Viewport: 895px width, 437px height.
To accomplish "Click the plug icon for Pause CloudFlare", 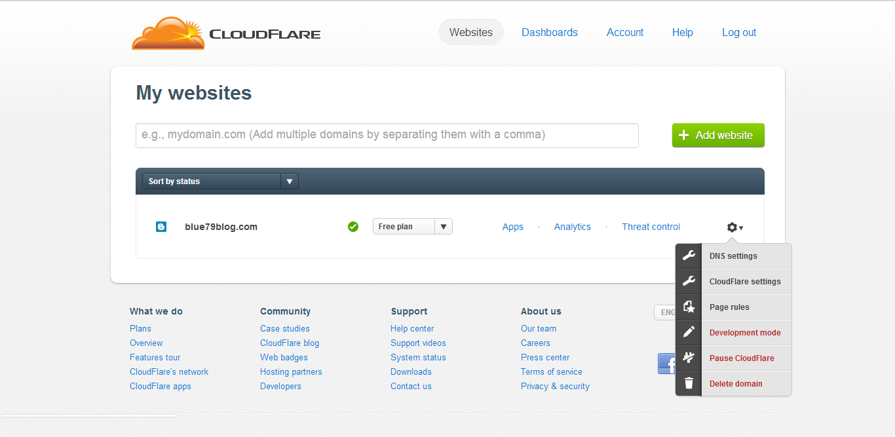I will [x=689, y=358].
